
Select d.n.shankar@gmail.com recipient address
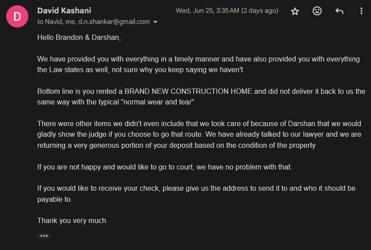(114, 22)
